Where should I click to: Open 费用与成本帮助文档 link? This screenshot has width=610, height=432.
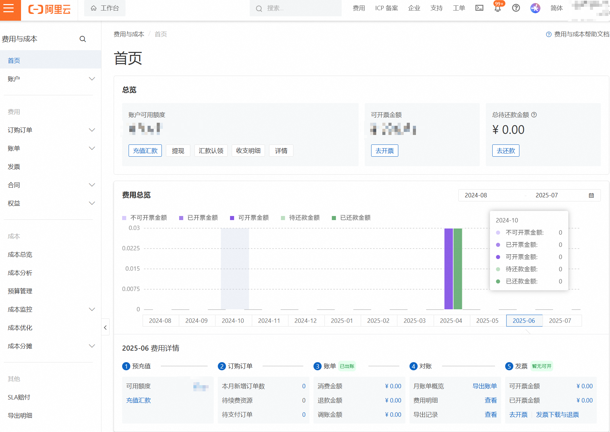pyautogui.click(x=578, y=34)
